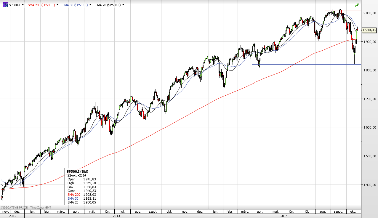The width and height of the screenshot is (378, 218).
Task: Click the 2014 márc. month label
Action: 245,212
